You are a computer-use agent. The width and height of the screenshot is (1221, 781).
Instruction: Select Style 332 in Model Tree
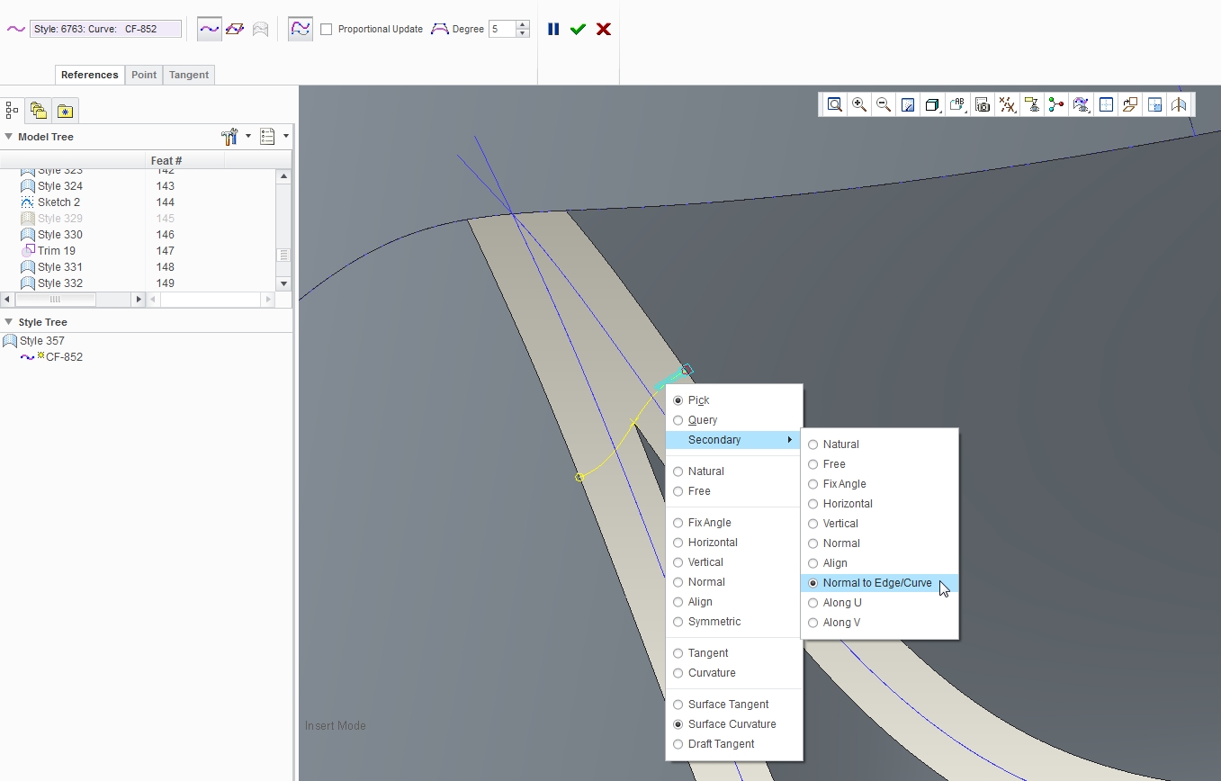[x=59, y=283]
